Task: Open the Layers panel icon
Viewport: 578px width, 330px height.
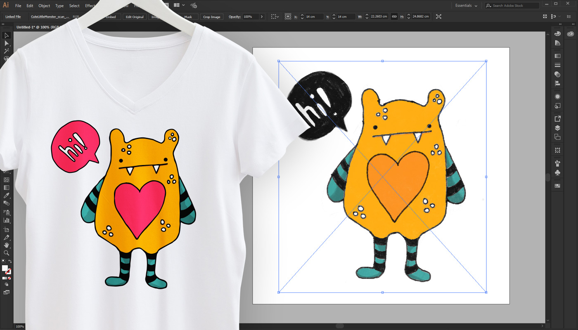Action: [557, 128]
